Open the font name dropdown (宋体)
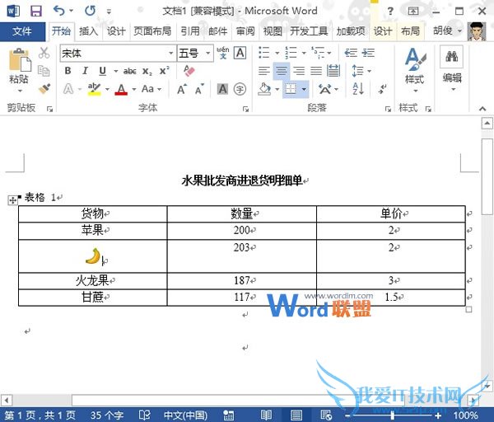494x422 pixels. coord(170,53)
